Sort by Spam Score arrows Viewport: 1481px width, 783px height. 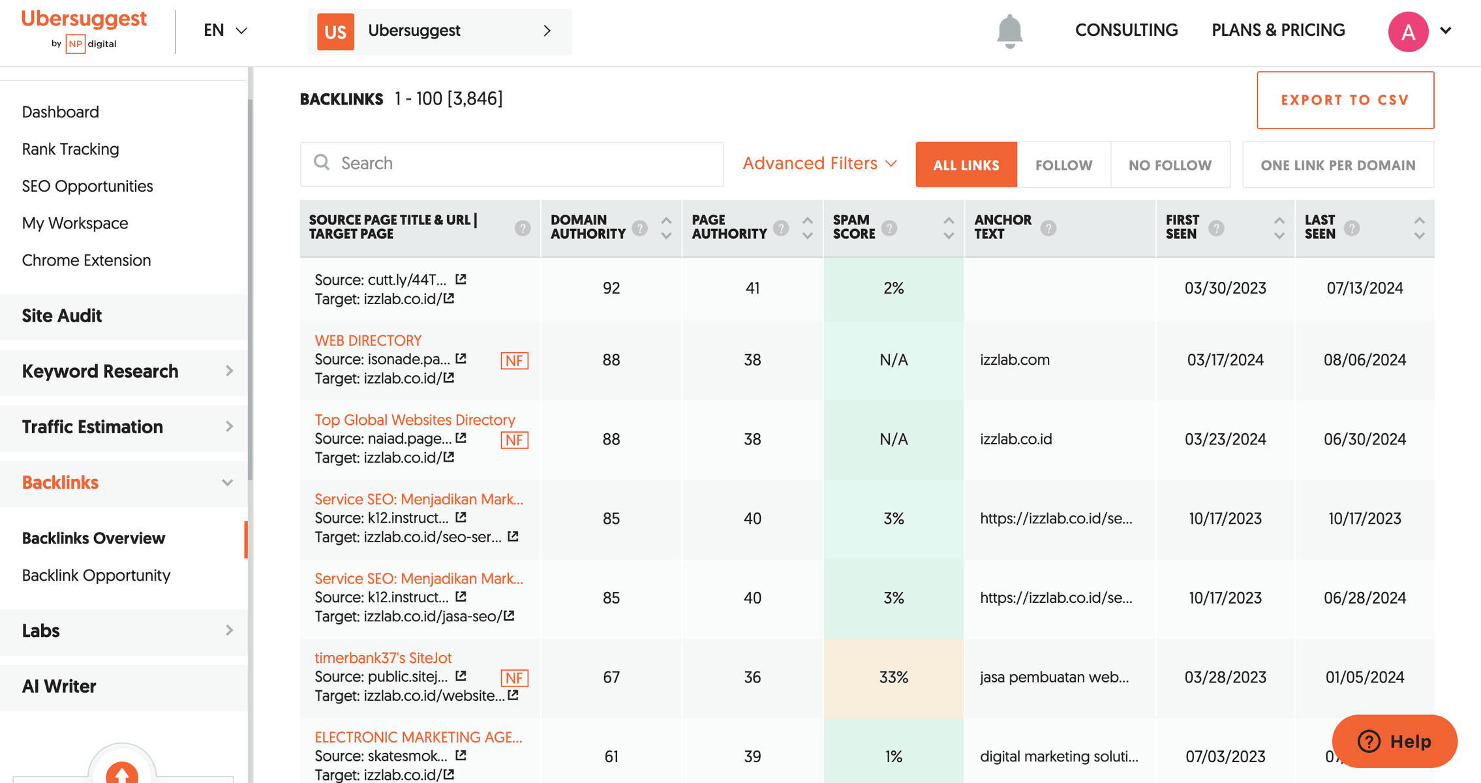click(949, 228)
